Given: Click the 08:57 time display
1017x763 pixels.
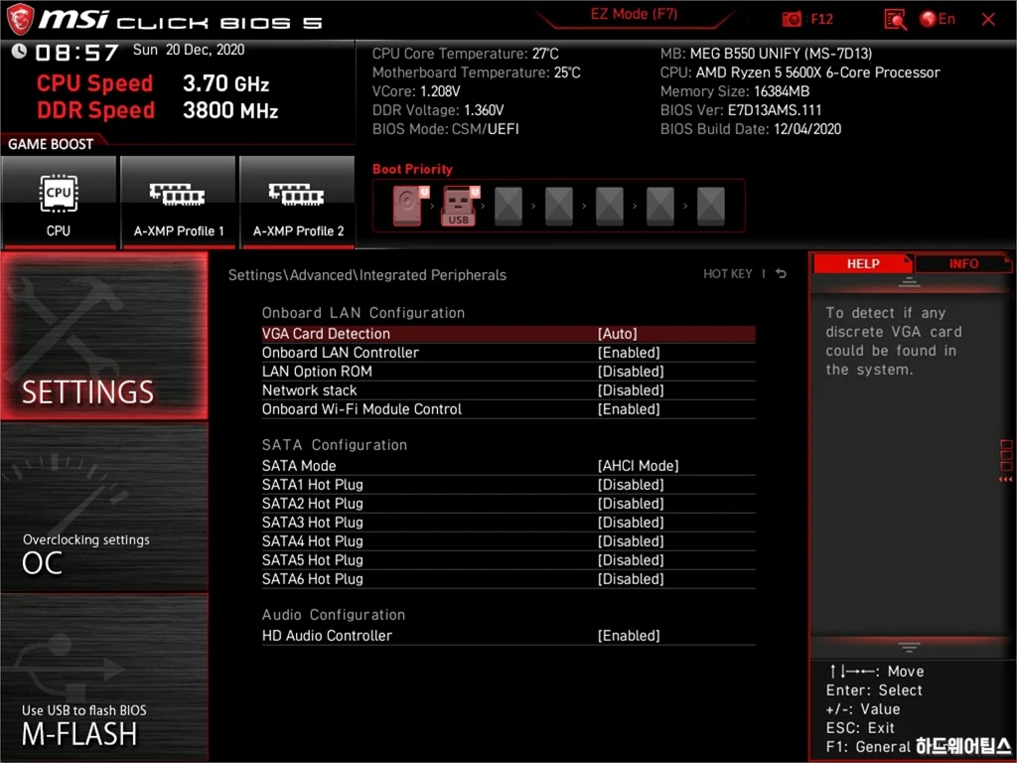Looking at the screenshot, I should coord(76,52).
